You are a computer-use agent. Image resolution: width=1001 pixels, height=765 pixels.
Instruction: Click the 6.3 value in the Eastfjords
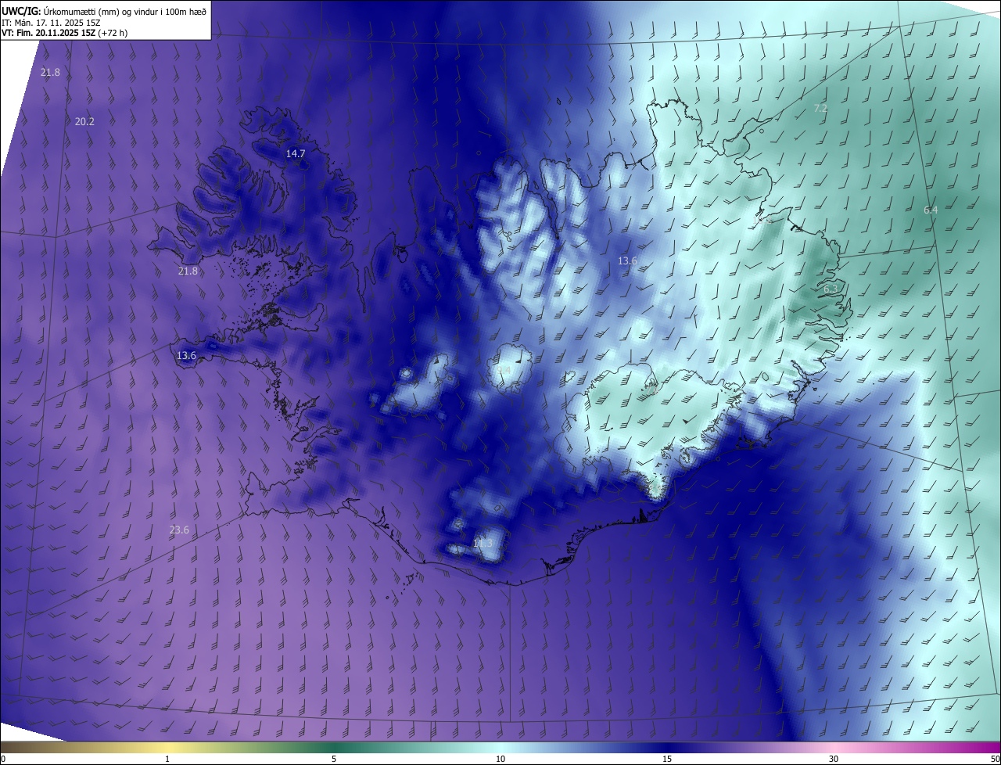click(x=831, y=289)
